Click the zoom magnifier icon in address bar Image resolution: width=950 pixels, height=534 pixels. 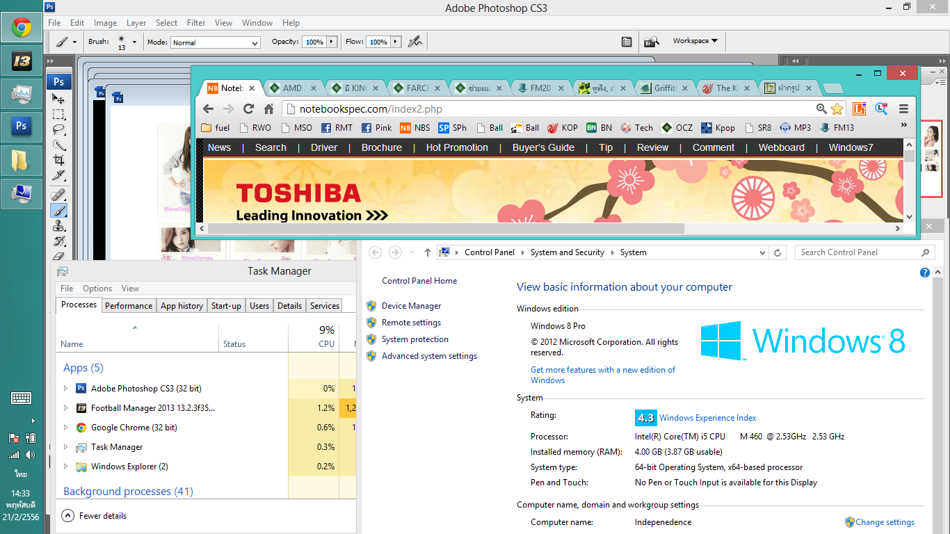821,108
